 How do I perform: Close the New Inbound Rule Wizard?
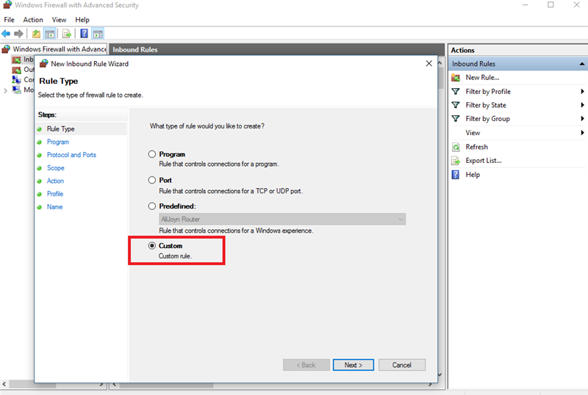coord(429,64)
